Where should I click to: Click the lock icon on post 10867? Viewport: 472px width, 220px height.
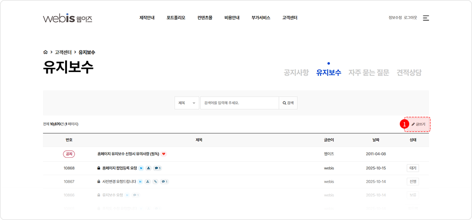[99, 181]
